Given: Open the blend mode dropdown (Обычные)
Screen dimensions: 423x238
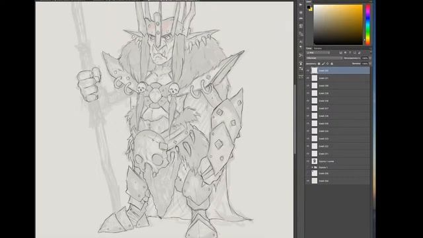Looking at the screenshot, I should (x=325, y=58).
